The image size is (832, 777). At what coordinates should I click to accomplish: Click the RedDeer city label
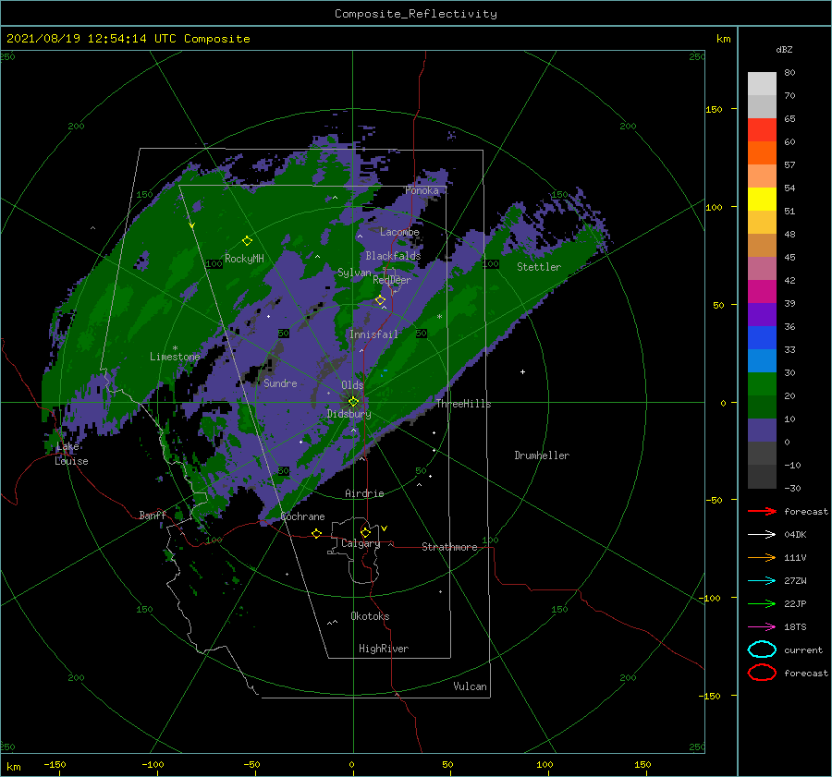392,280
